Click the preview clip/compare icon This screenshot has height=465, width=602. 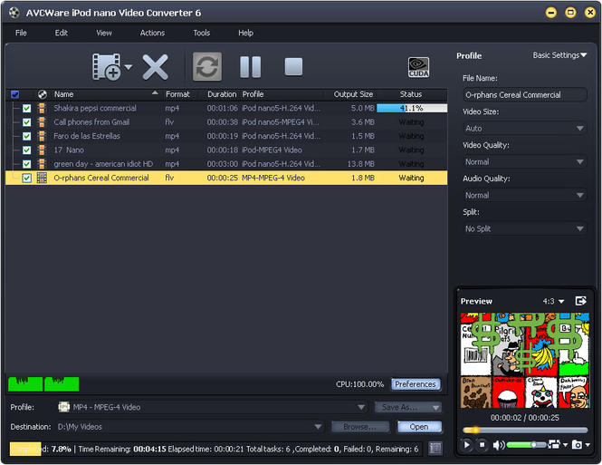coord(554,444)
